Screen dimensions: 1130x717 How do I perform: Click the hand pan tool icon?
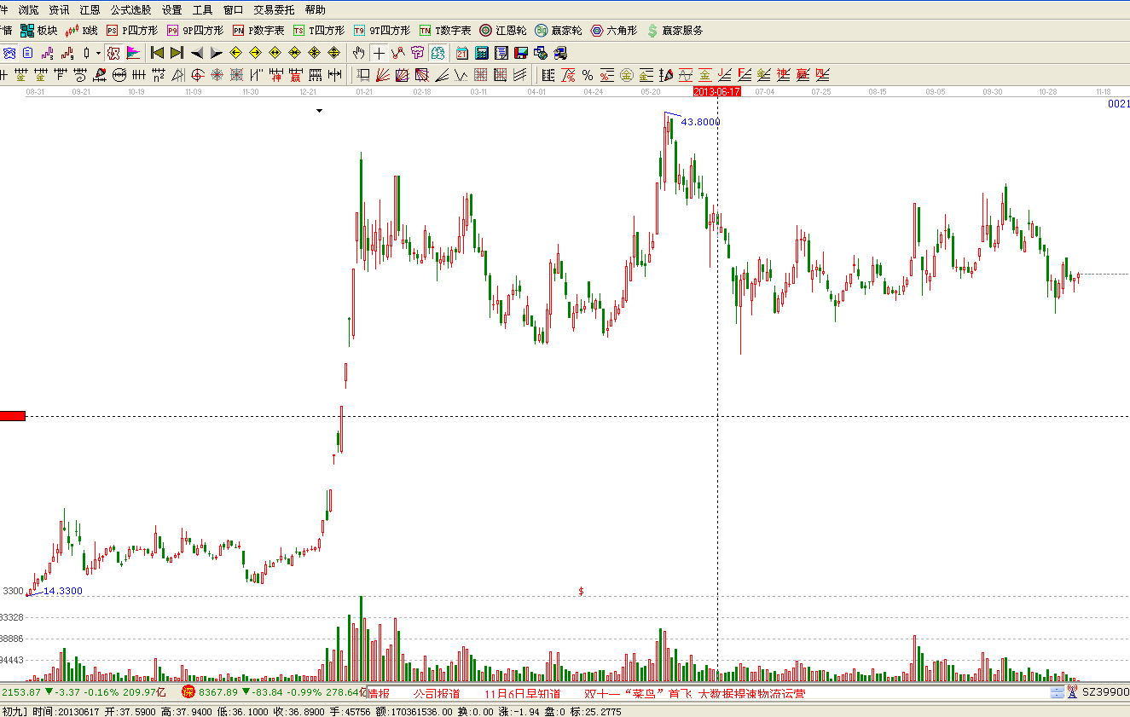coord(359,53)
